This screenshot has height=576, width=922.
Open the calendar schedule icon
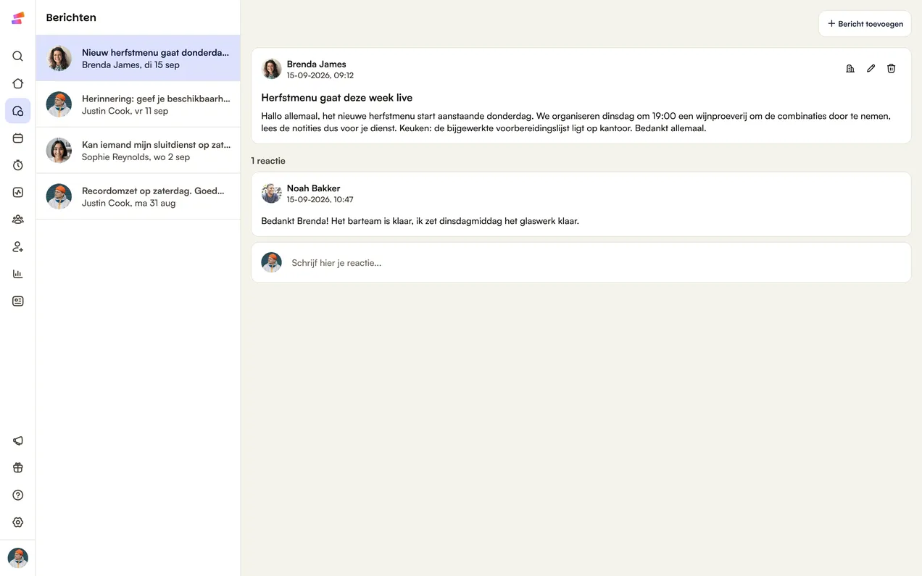pos(18,138)
